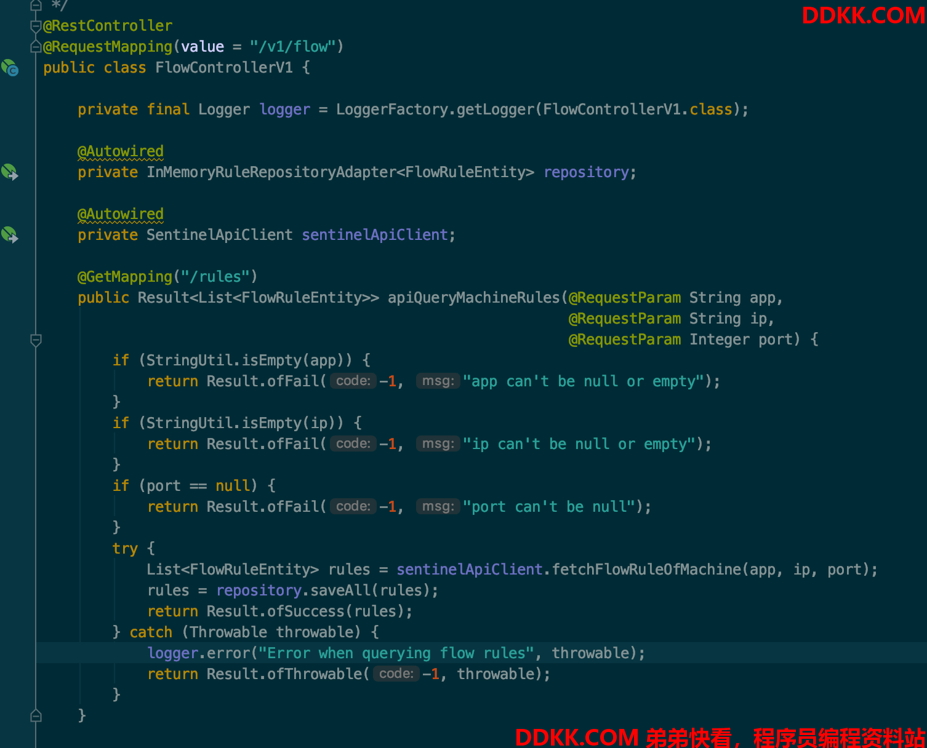Click the msg: hint before "ip can't be null"
The width and height of the screenshot is (927, 748).
click(x=438, y=444)
